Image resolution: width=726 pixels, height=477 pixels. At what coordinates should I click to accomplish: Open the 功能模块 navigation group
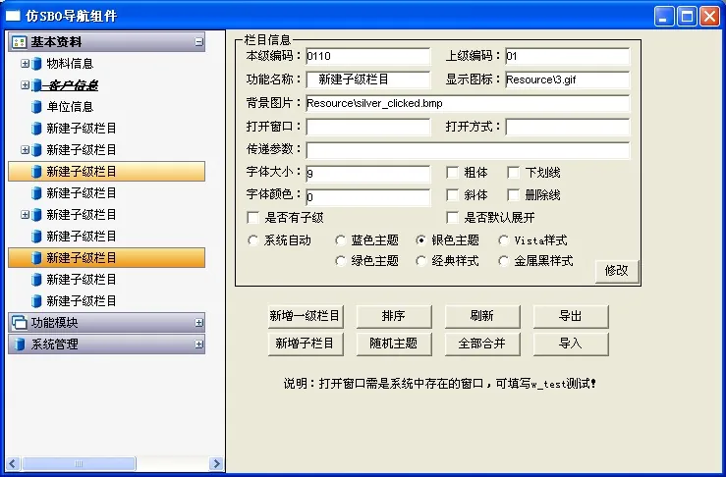(106, 323)
